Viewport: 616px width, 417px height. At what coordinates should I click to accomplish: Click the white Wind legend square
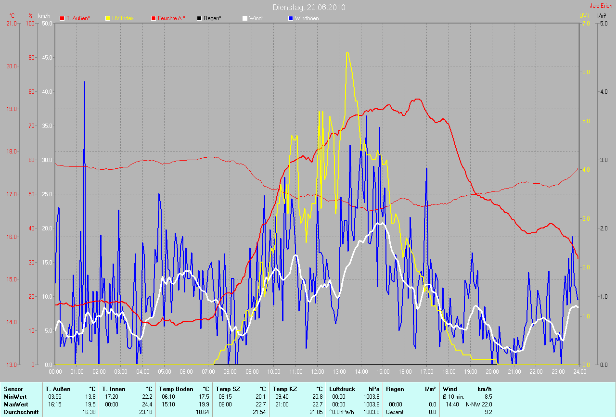(x=245, y=18)
